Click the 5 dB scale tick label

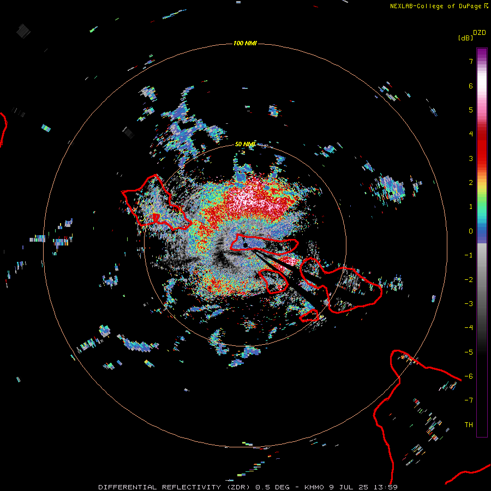(471, 110)
